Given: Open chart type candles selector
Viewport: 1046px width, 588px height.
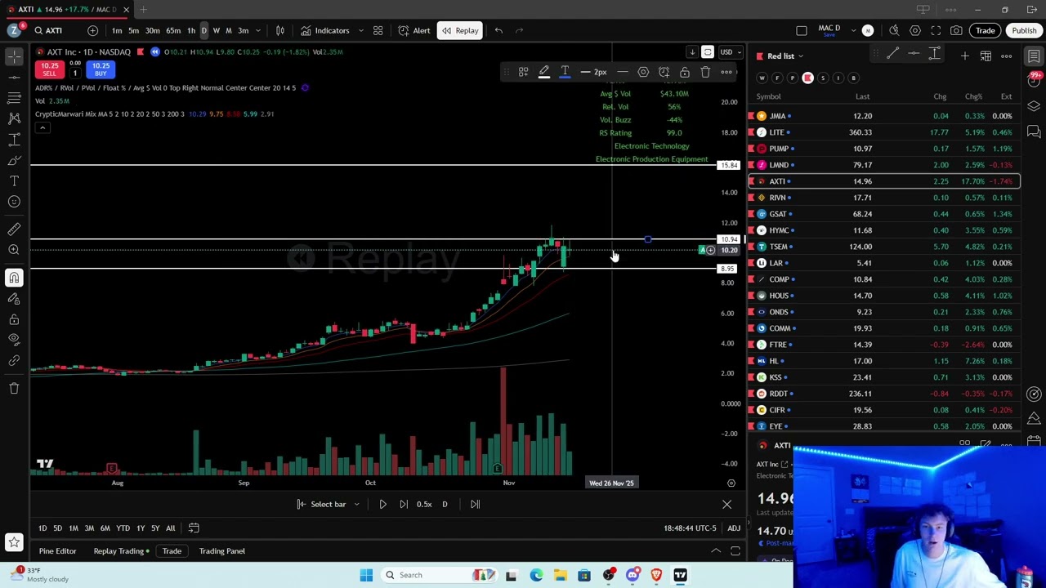Looking at the screenshot, I should pyautogui.click(x=279, y=30).
